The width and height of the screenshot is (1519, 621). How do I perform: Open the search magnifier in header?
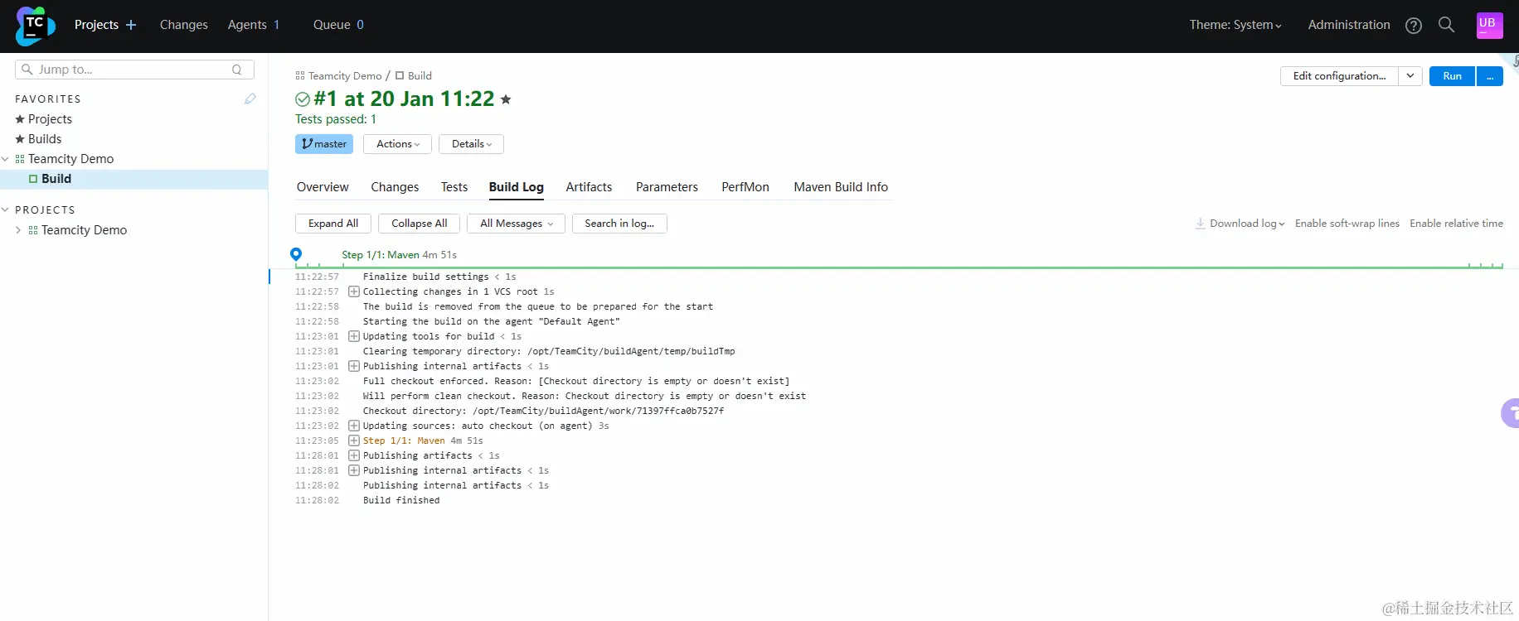pyautogui.click(x=1446, y=25)
